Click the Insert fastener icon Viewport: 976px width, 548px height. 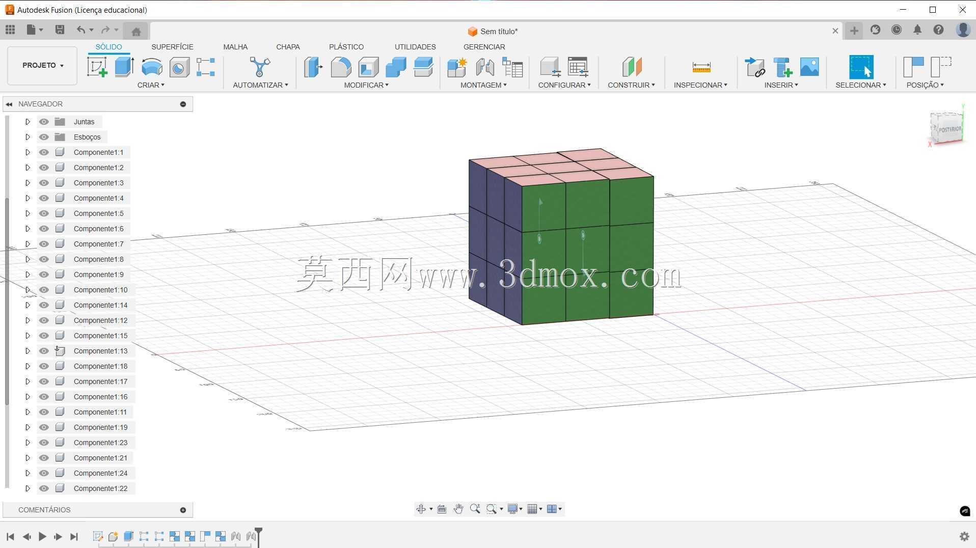tap(782, 67)
